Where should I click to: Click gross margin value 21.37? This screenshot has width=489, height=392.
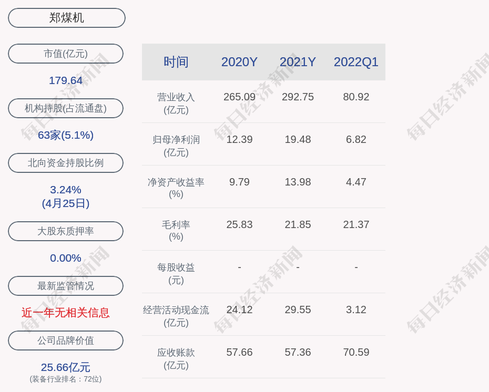pyautogui.click(x=356, y=225)
